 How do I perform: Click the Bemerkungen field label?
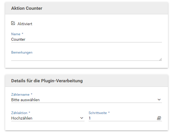click(x=22, y=52)
